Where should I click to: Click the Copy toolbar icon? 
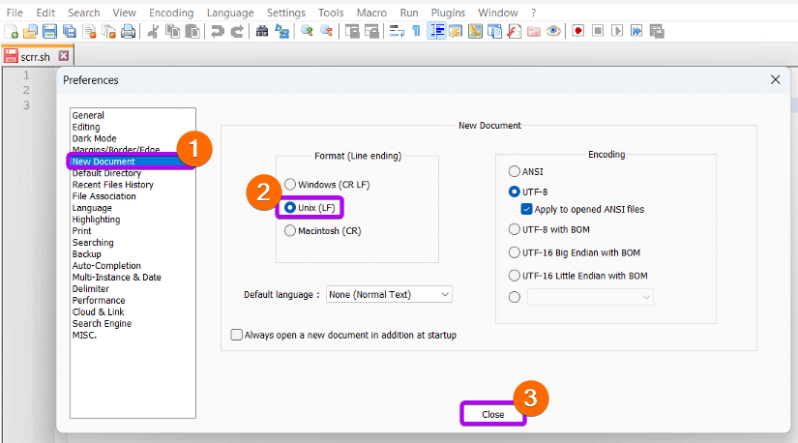[173, 32]
